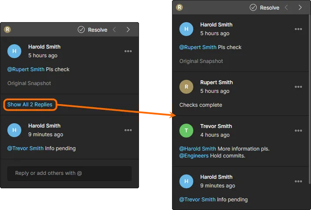Open more options for Harold's '9 minutes ago' comment in right panel
Image resolution: width=311 pixels, height=210 pixels.
click(x=298, y=181)
